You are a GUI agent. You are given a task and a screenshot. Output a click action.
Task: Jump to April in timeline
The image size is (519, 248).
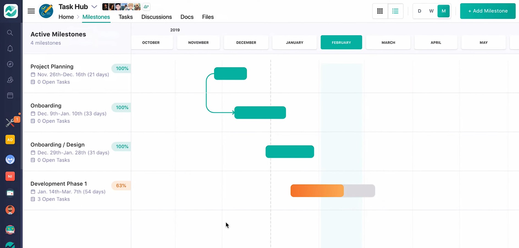pos(436,42)
